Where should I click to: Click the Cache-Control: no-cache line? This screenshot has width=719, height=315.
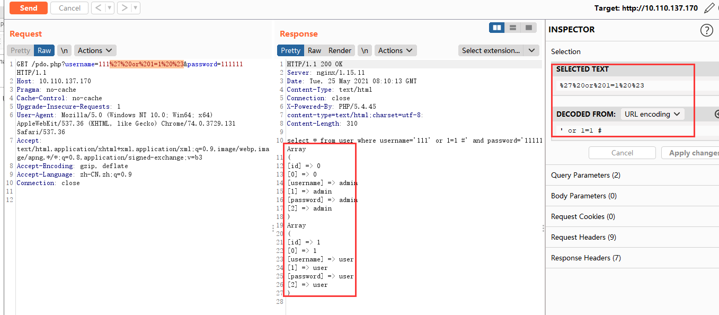click(x=59, y=98)
